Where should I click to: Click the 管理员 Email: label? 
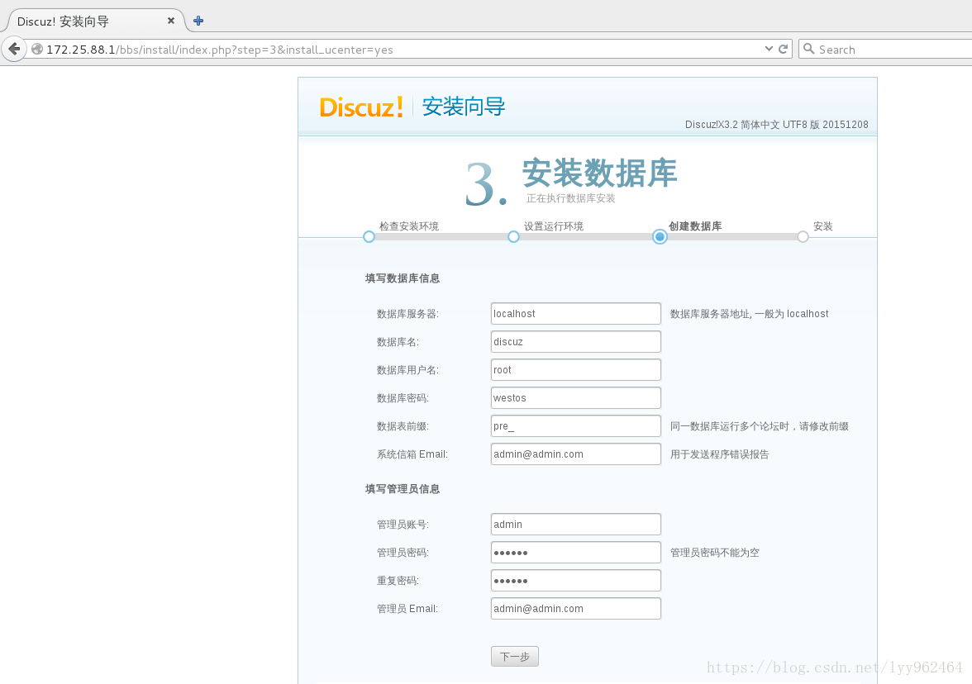(407, 608)
